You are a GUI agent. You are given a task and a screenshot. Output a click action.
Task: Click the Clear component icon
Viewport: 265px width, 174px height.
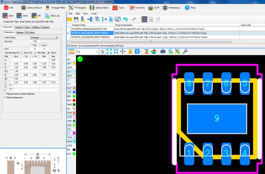(x=5, y=16)
